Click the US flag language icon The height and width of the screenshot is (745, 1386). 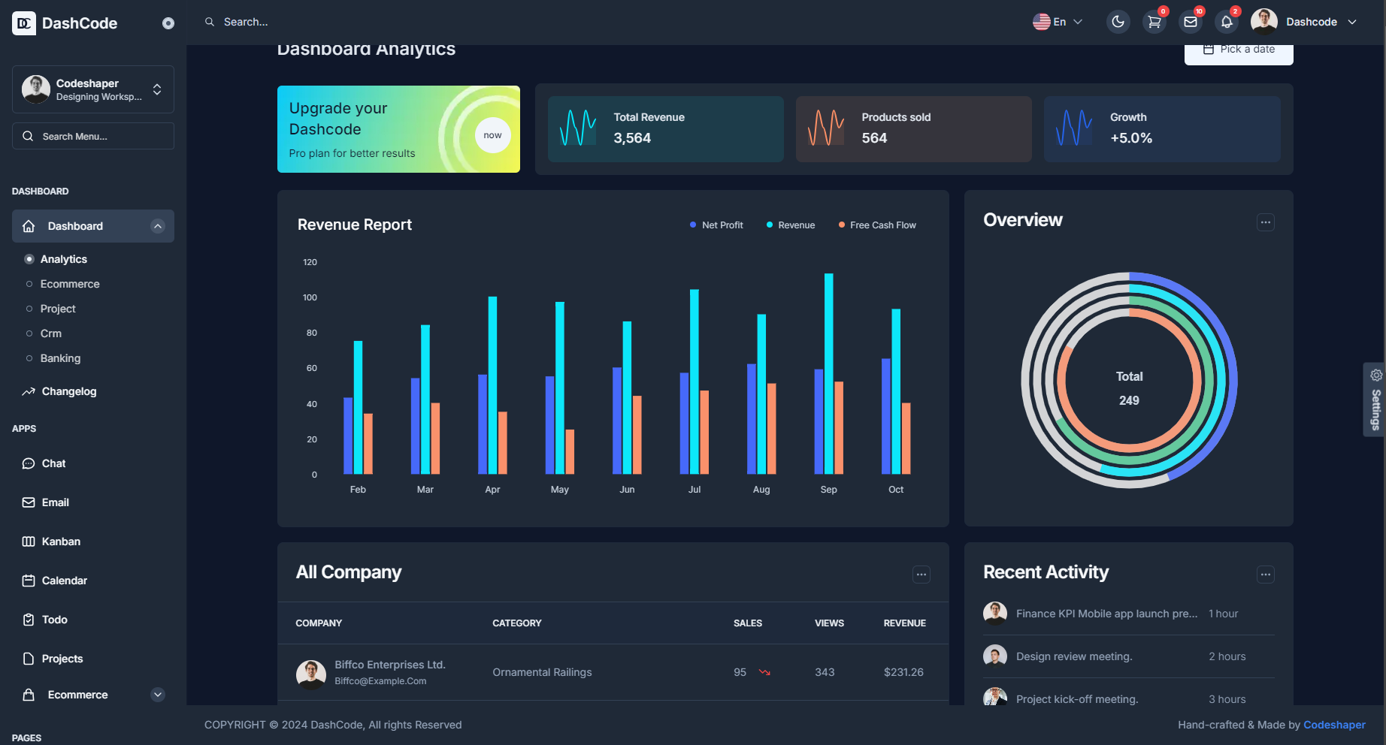(x=1042, y=22)
